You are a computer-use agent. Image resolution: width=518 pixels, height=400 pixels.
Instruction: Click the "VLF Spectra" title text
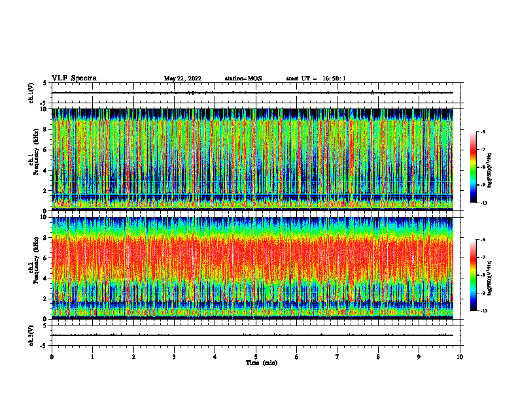point(74,78)
